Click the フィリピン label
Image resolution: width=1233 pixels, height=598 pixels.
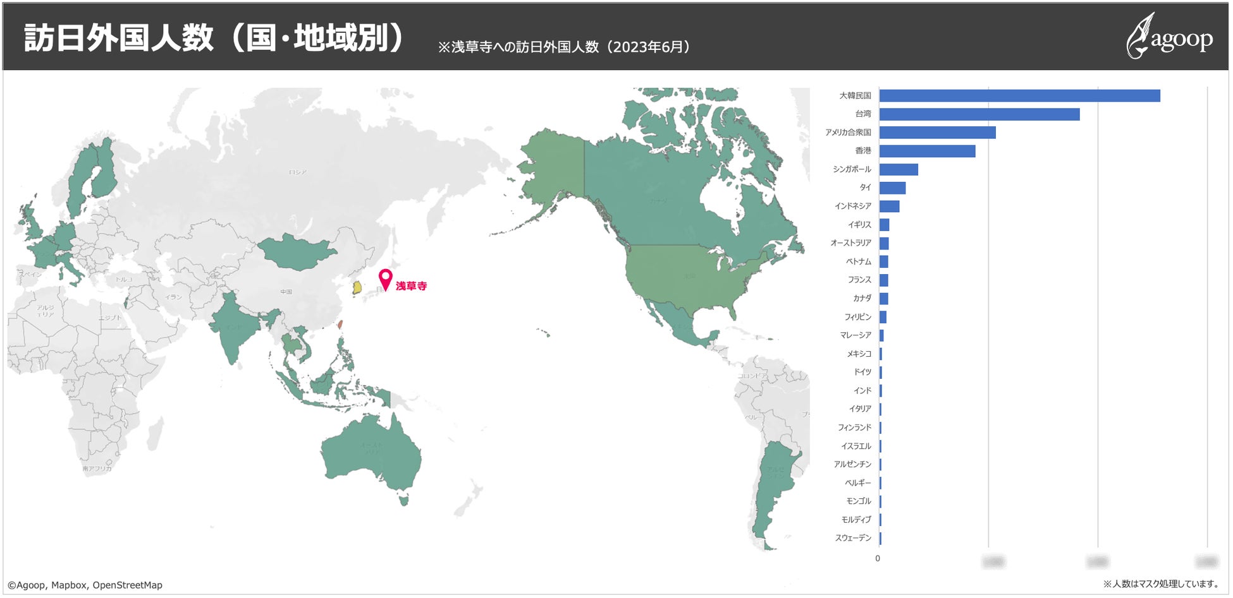pyautogui.click(x=857, y=316)
